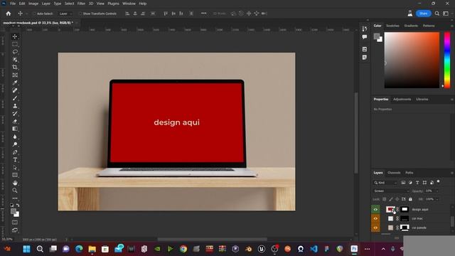This screenshot has height=256, width=455.
Task: Switch to the Adjustments tab
Action: (x=402, y=100)
